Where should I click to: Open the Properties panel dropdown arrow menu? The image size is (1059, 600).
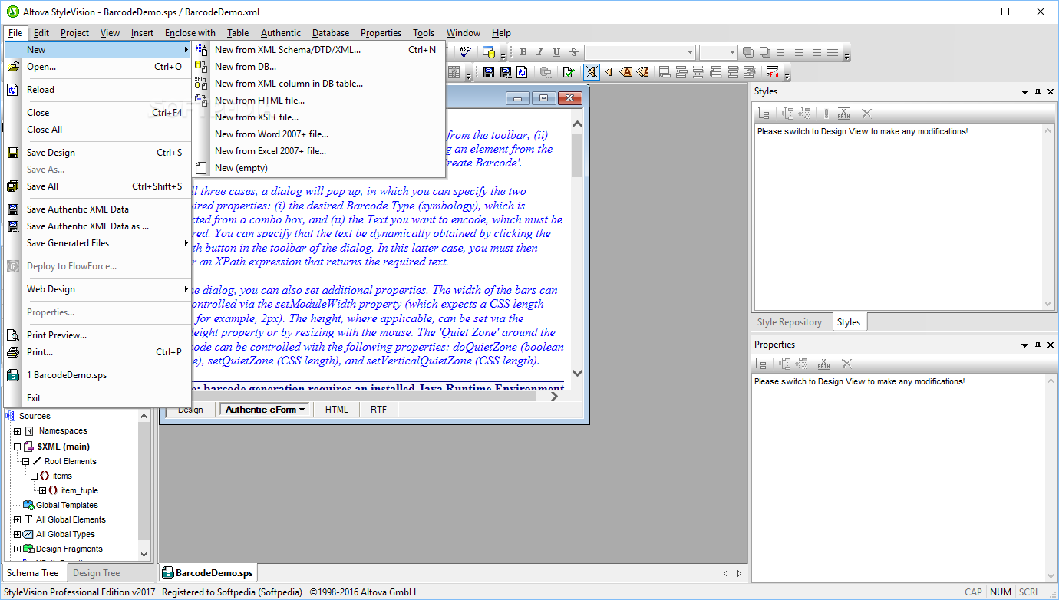pyautogui.click(x=1024, y=345)
